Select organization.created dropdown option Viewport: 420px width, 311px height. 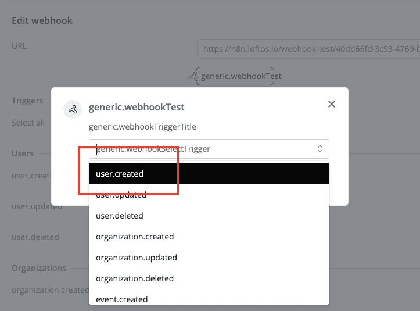pyautogui.click(x=209, y=237)
